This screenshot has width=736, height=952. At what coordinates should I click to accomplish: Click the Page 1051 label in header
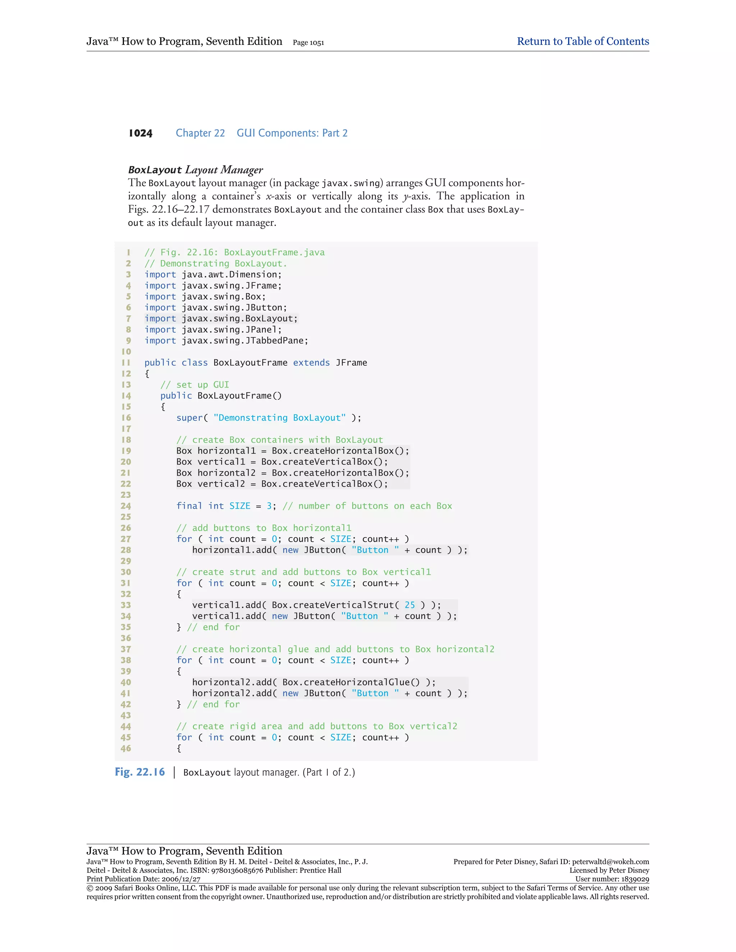tap(308, 43)
